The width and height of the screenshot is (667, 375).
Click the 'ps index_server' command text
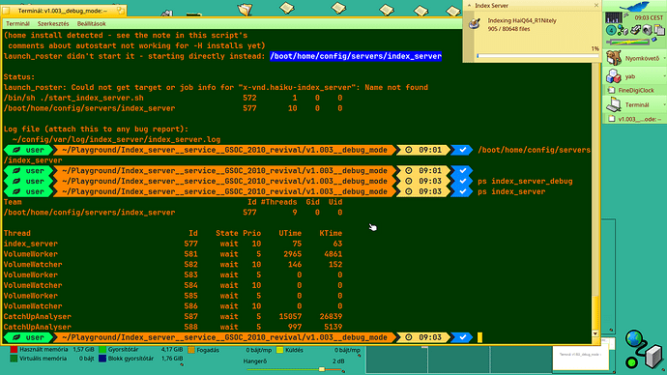pos(511,191)
